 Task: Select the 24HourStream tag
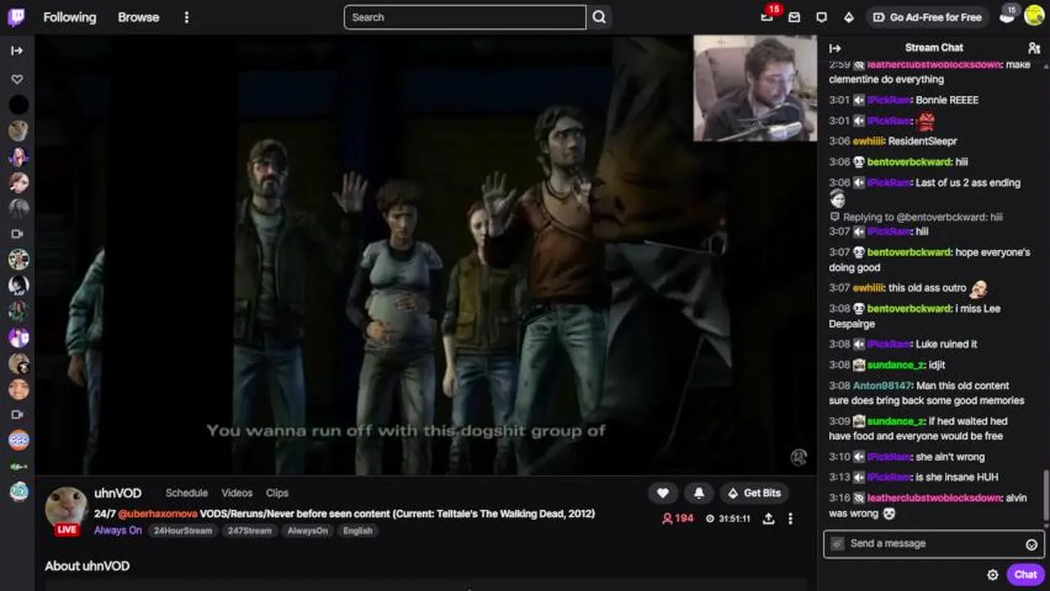click(x=182, y=531)
